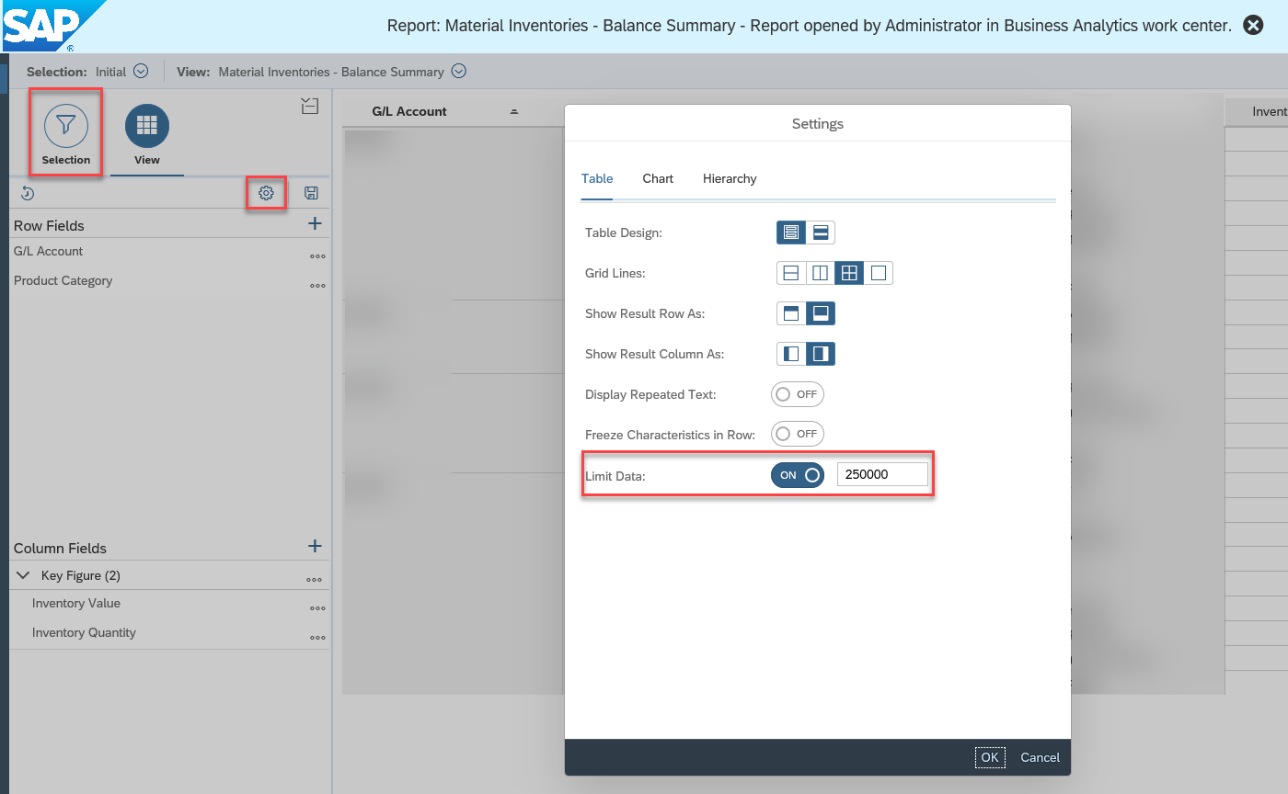Click the Limit Data value field

pyautogui.click(x=882, y=475)
